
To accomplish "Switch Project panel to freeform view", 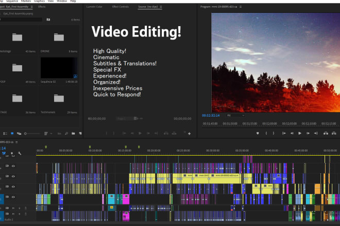I will 19,134.
